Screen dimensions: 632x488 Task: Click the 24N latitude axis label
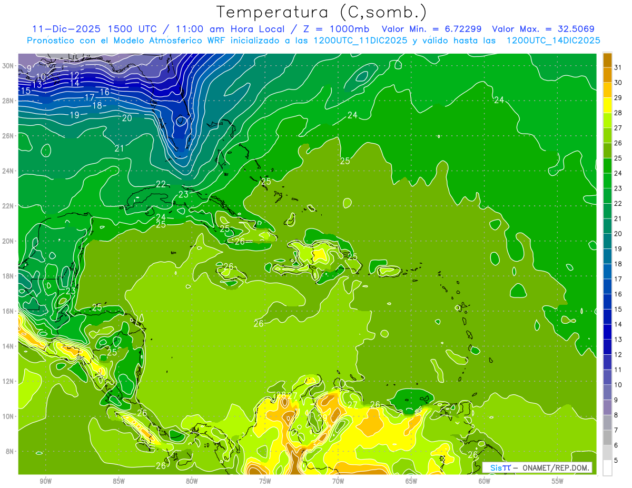(x=8, y=171)
